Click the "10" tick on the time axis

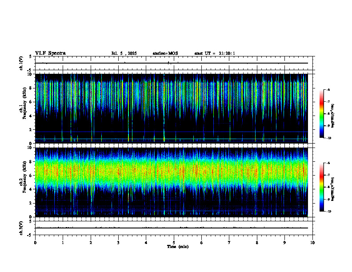312,243
